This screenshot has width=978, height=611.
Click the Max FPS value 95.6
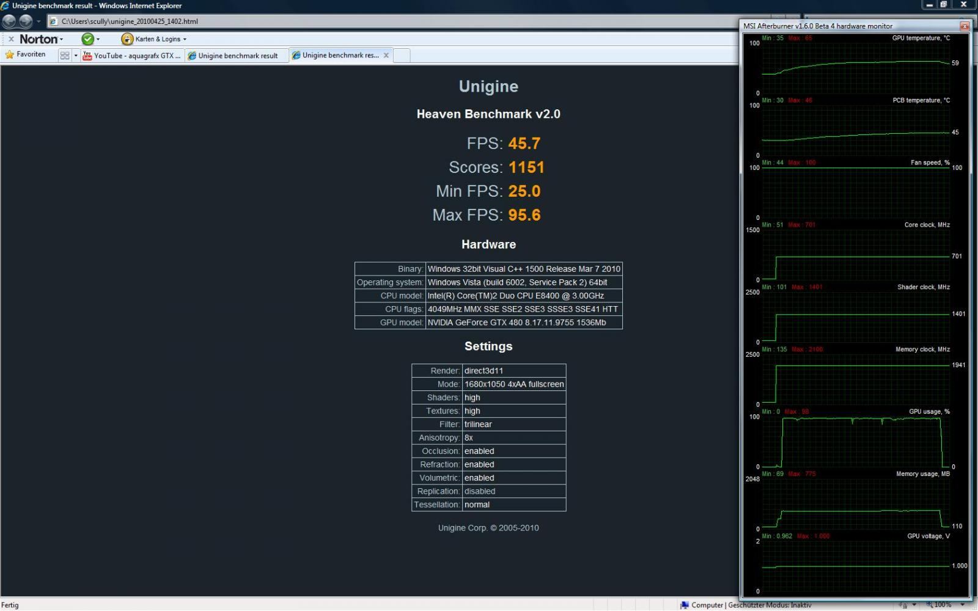pos(524,215)
